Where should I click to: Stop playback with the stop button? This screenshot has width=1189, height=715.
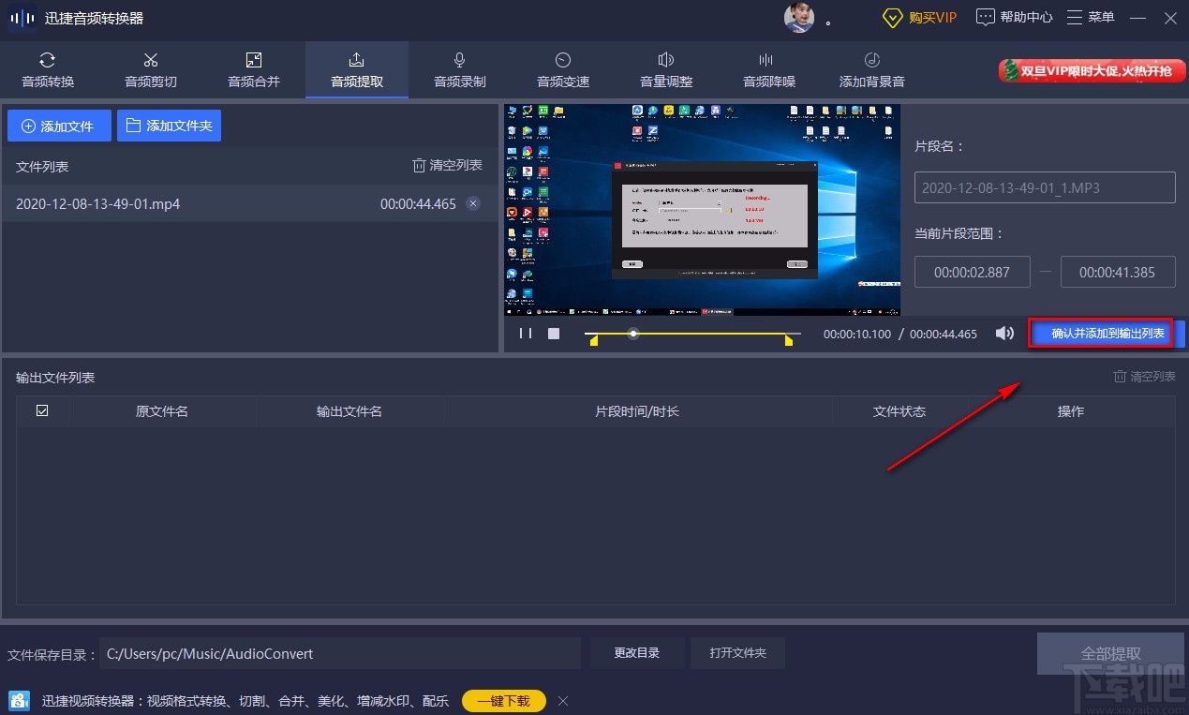pyautogui.click(x=553, y=333)
